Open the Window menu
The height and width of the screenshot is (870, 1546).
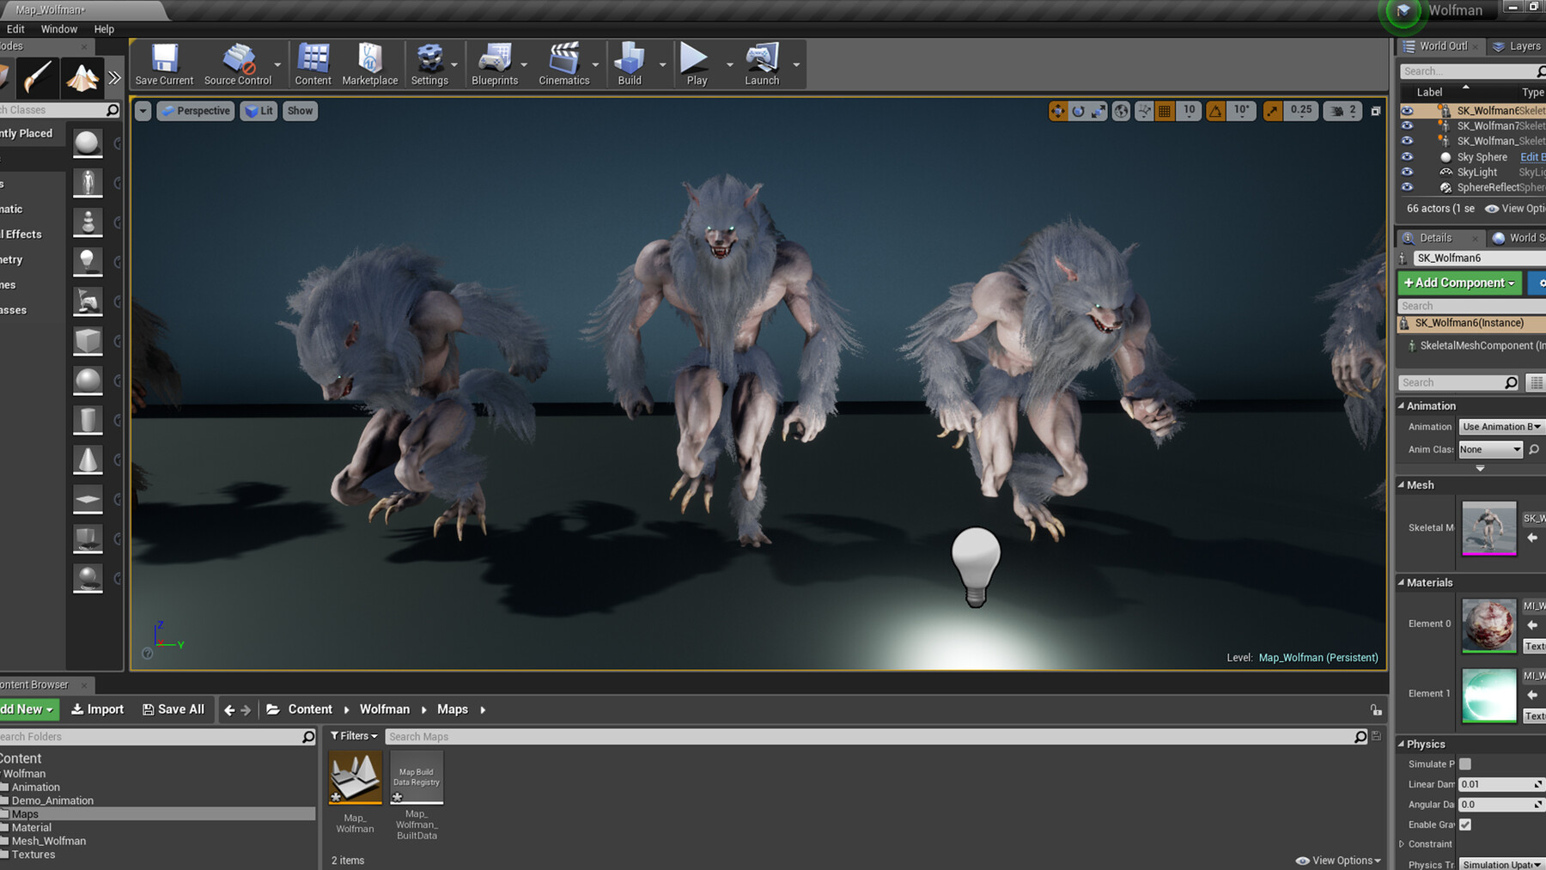tap(59, 29)
